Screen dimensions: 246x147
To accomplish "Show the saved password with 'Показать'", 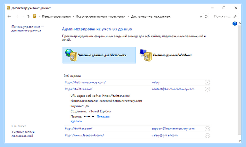I will (103, 116).
